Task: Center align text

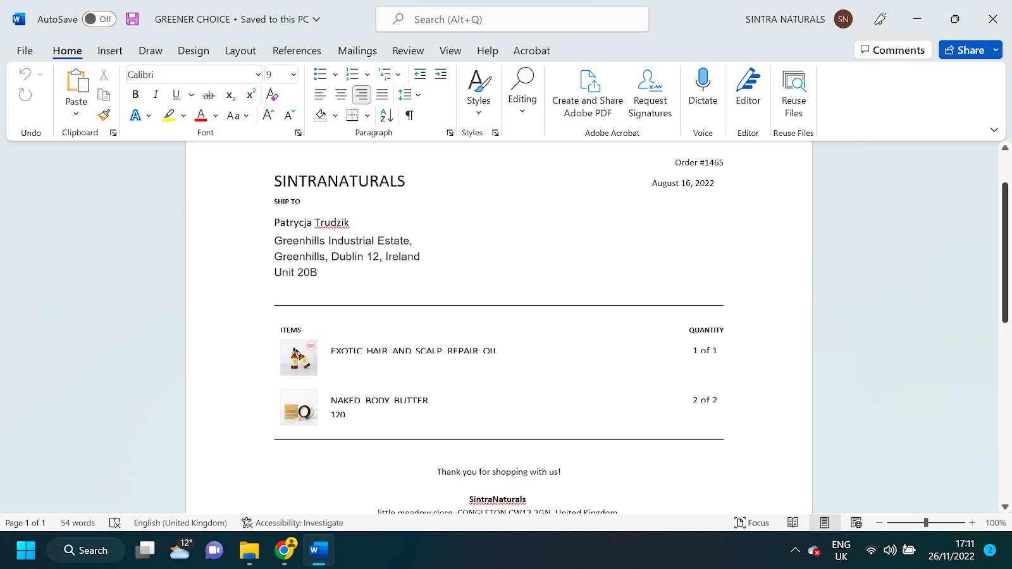Action: coord(341,95)
